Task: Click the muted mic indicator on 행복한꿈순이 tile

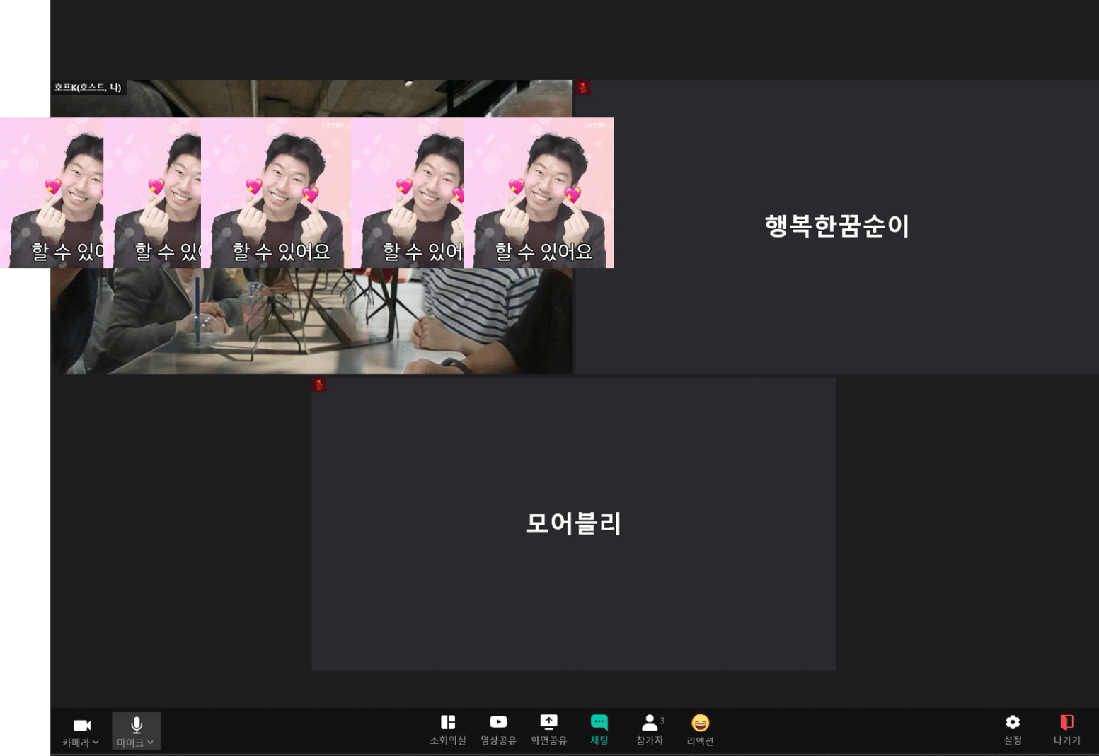Action: tap(583, 87)
